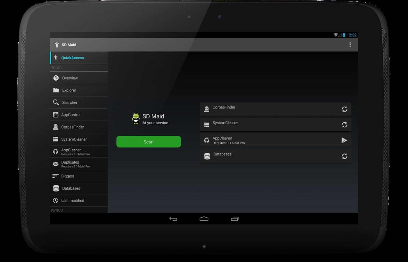Tap the battery status icon
This screenshot has width=408, height=262.
coord(344,35)
